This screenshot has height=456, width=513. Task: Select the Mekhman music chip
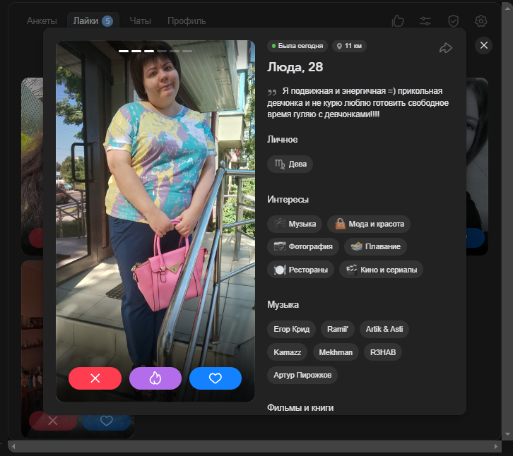tap(336, 352)
